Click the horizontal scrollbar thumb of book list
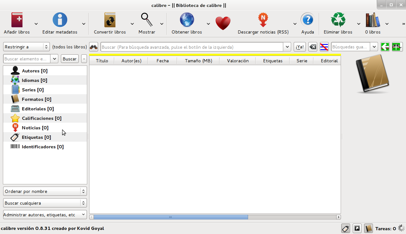This screenshot has width=406, height=234. [171, 217]
